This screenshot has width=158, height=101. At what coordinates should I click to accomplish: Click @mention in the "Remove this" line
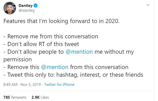tap(55, 67)
